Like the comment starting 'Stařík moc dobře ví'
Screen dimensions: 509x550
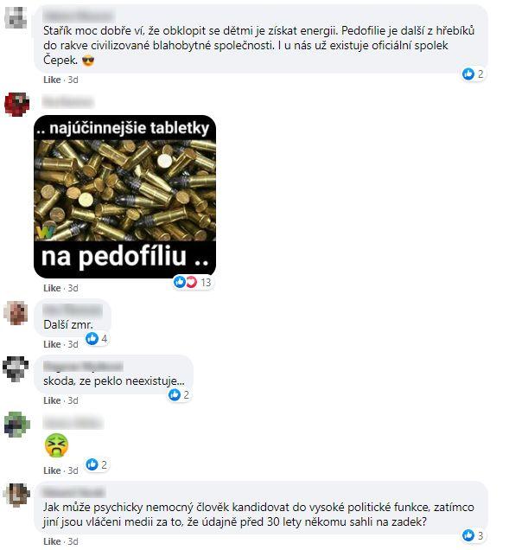pos(52,80)
